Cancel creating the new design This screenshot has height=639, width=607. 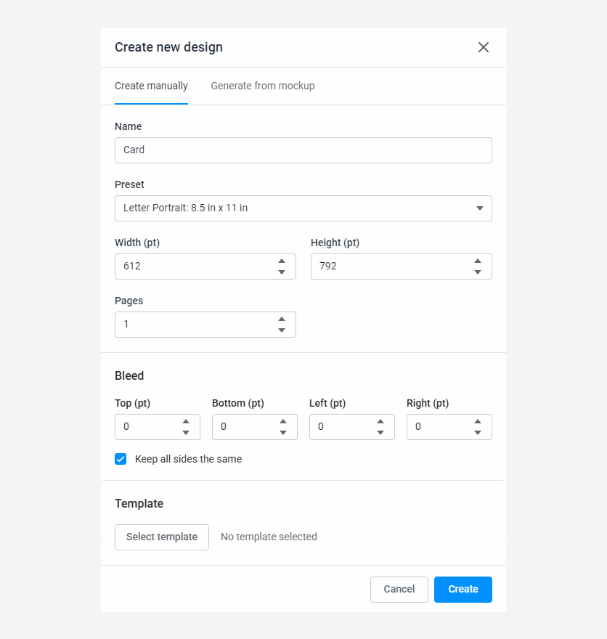(x=399, y=589)
